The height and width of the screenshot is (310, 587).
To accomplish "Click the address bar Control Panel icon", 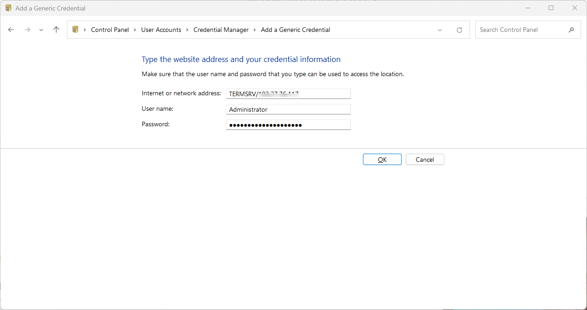I will click(76, 30).
